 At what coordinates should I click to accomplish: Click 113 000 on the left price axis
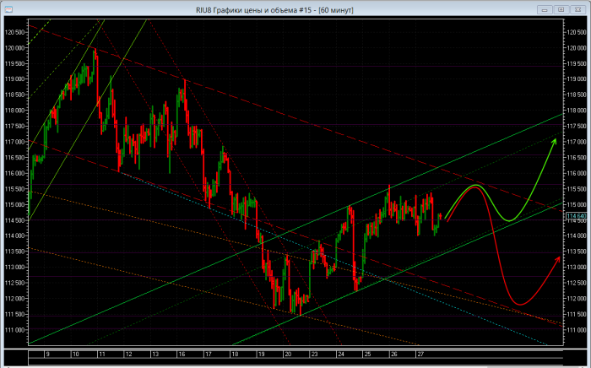coord(14,267)
